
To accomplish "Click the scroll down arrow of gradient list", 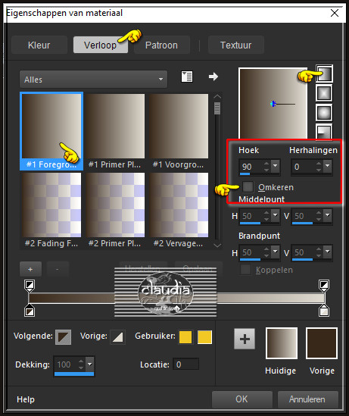I will (217, 246).
